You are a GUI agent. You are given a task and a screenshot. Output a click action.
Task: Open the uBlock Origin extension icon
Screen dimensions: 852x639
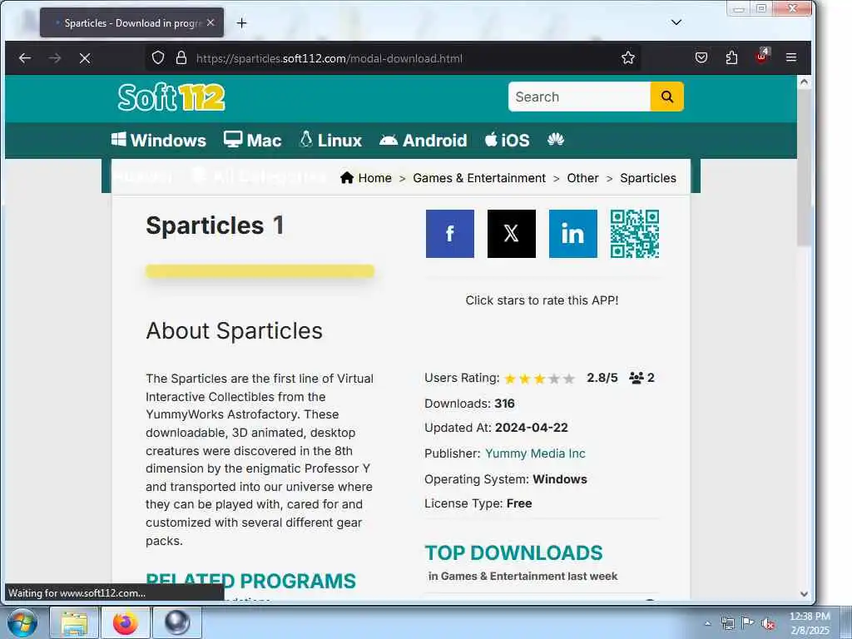click(x=762, y=56)
